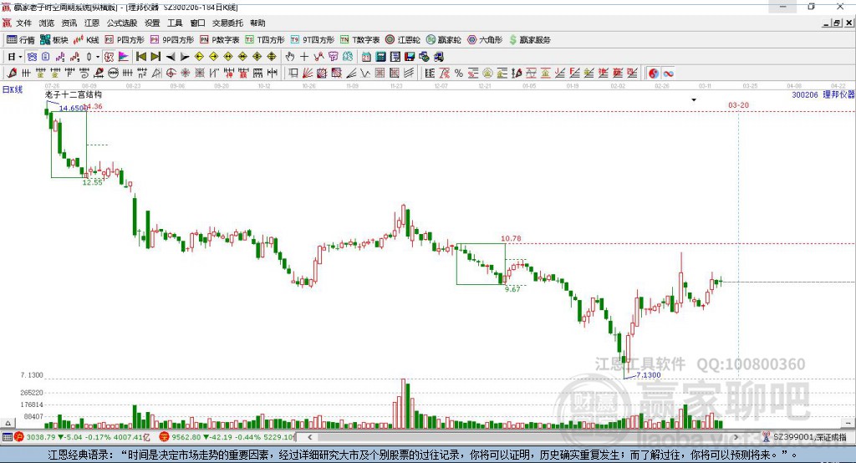The image size is (856, 463).
Task: Collapse volume panel with up-arrow button
Action: click(x=8, y=423)
